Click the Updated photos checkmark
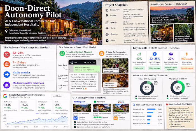Screen dimensions: 196x131 click(x=75, y=122)
